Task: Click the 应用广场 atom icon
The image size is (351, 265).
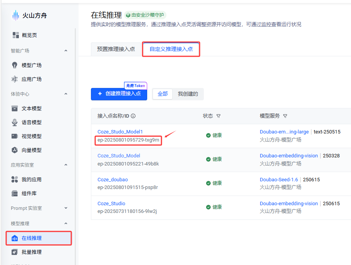Action: tap(15, 79)
